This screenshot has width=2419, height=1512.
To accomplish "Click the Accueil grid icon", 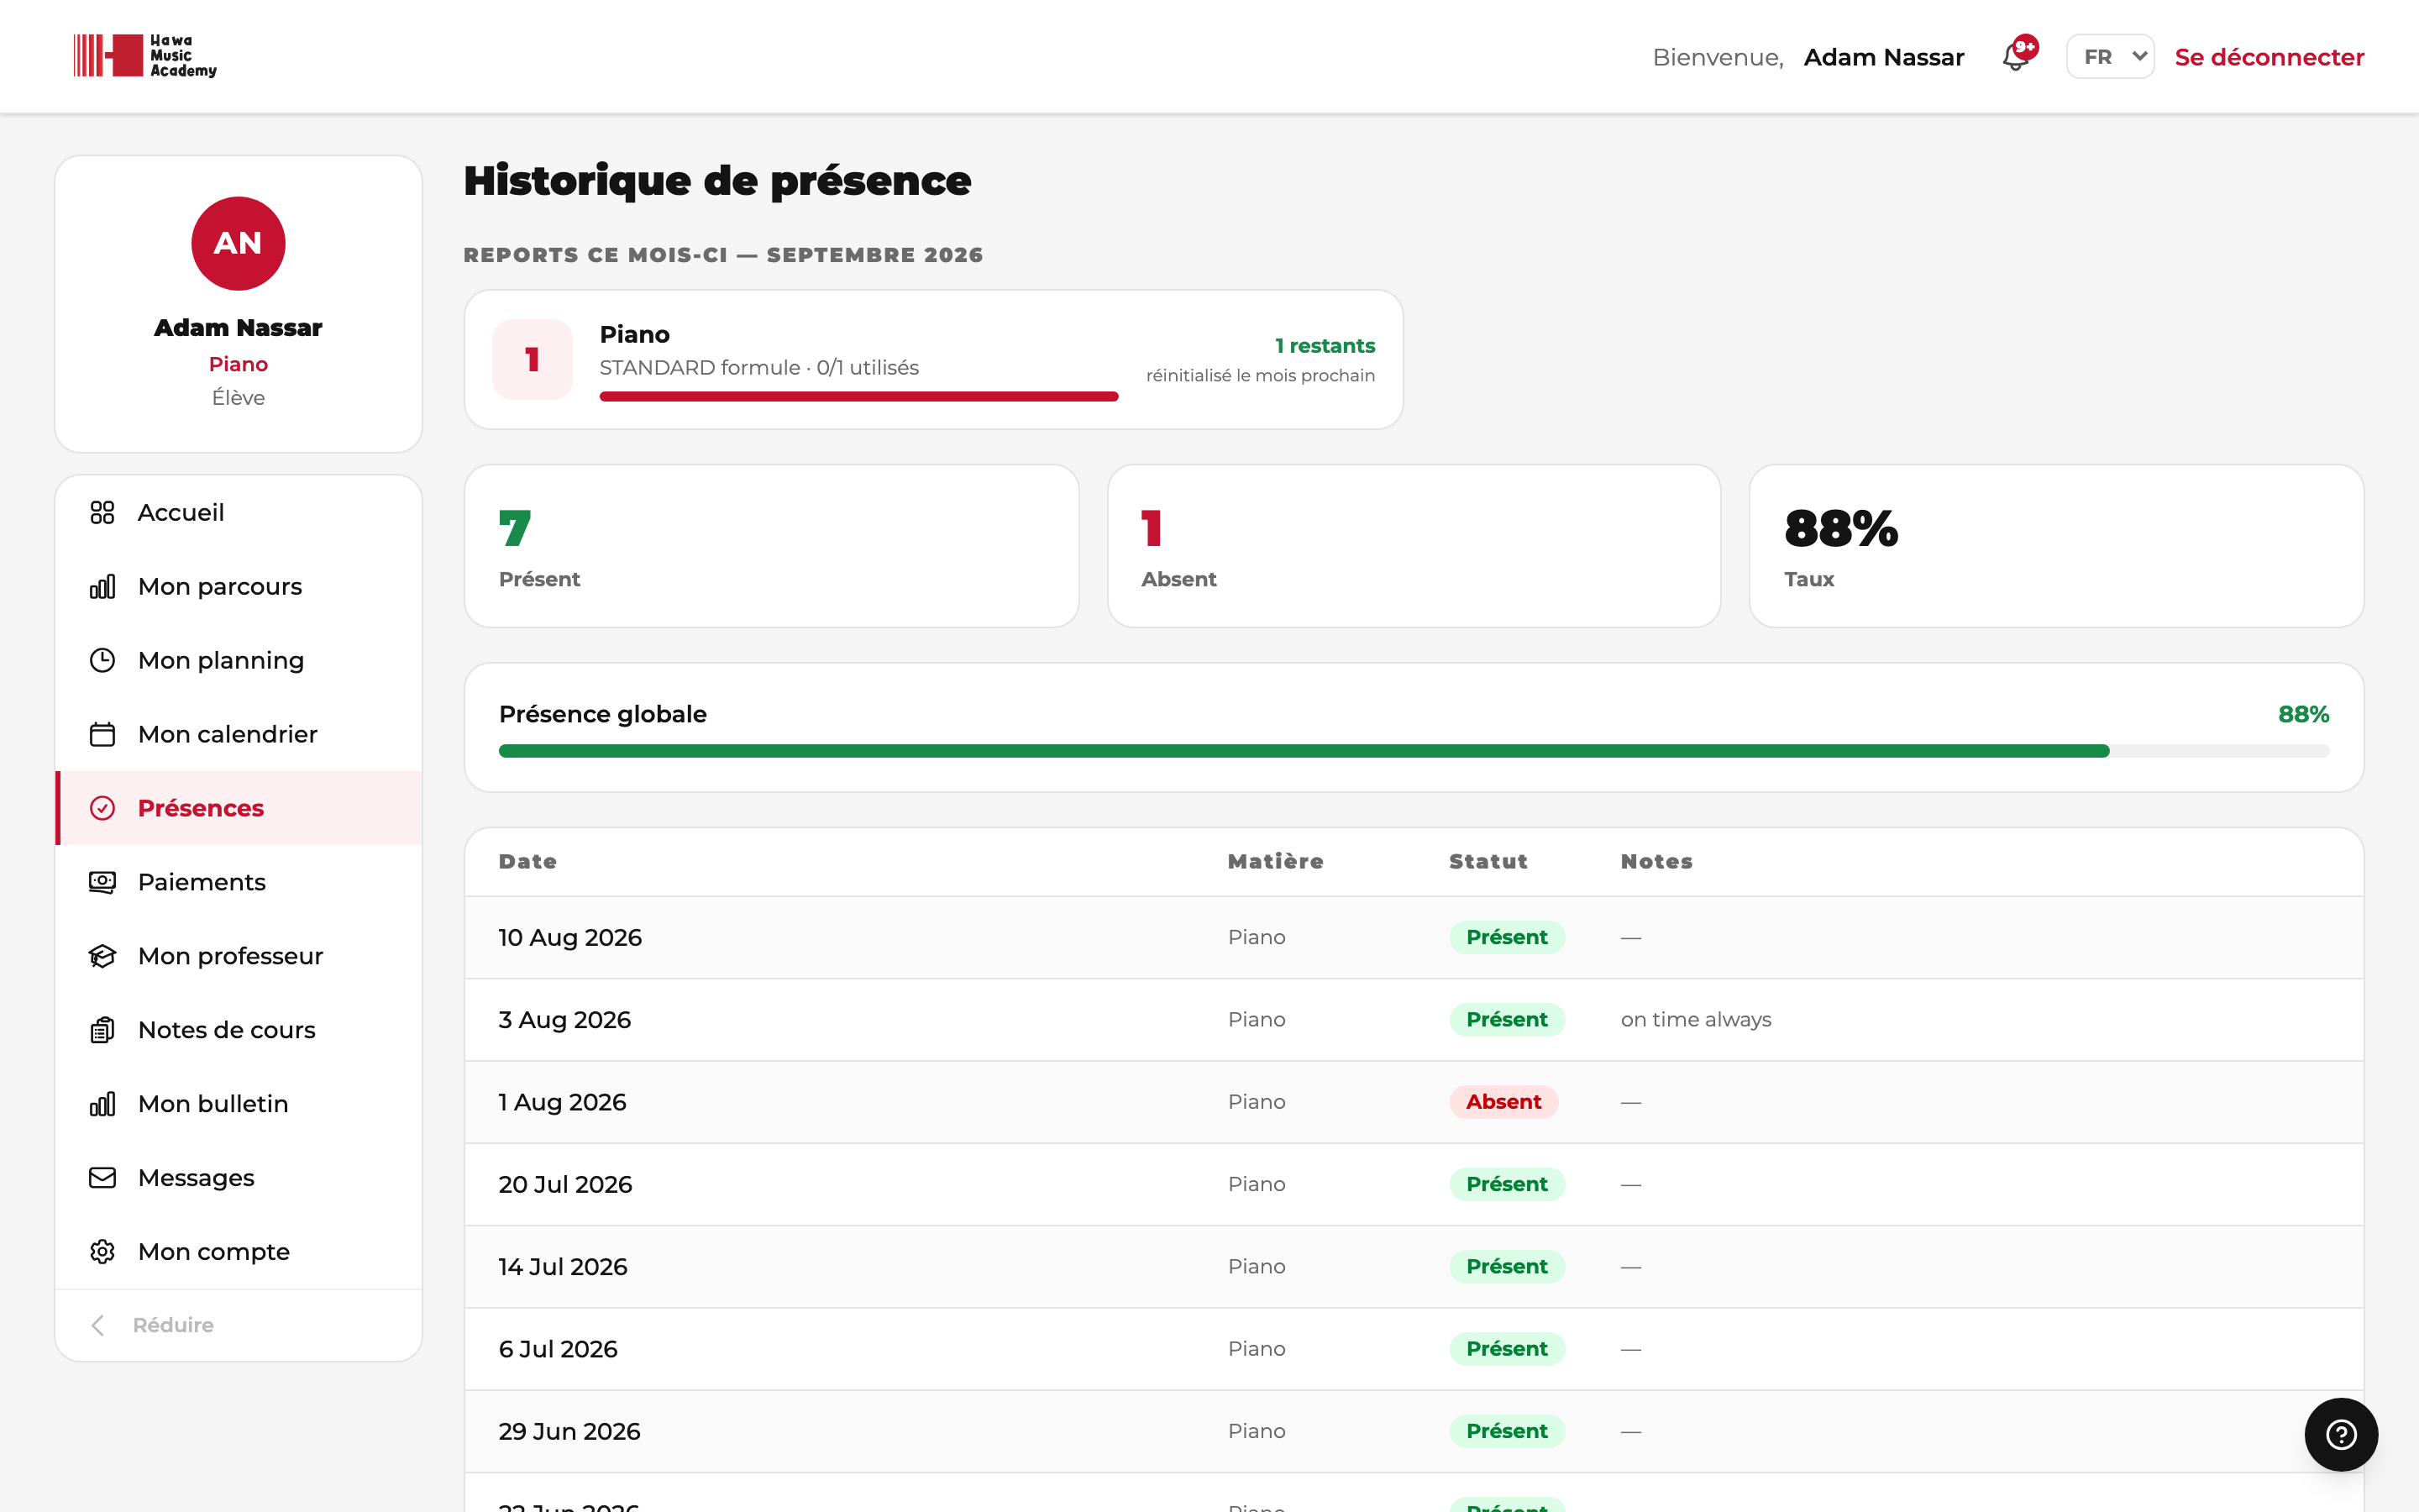I will pos(102,512).
